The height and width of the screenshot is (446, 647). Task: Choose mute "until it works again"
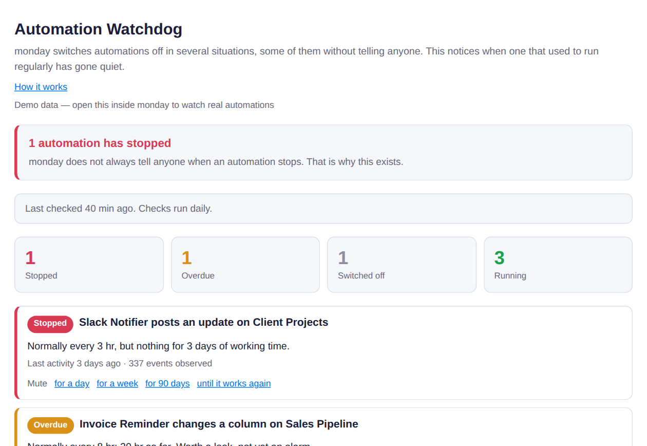(234, 383)
